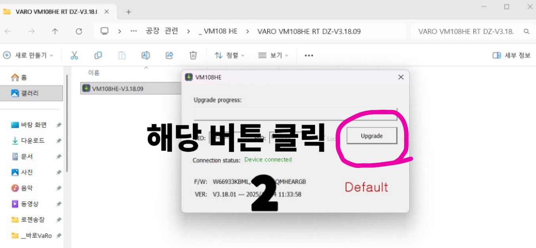Expand the breadcrumb ellipsis in address bar

(134, 31)
